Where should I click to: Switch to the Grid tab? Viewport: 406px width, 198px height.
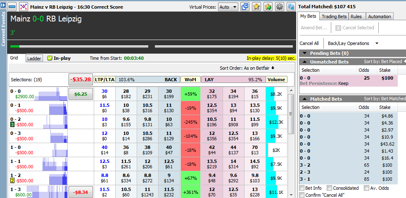pos(14,58)
